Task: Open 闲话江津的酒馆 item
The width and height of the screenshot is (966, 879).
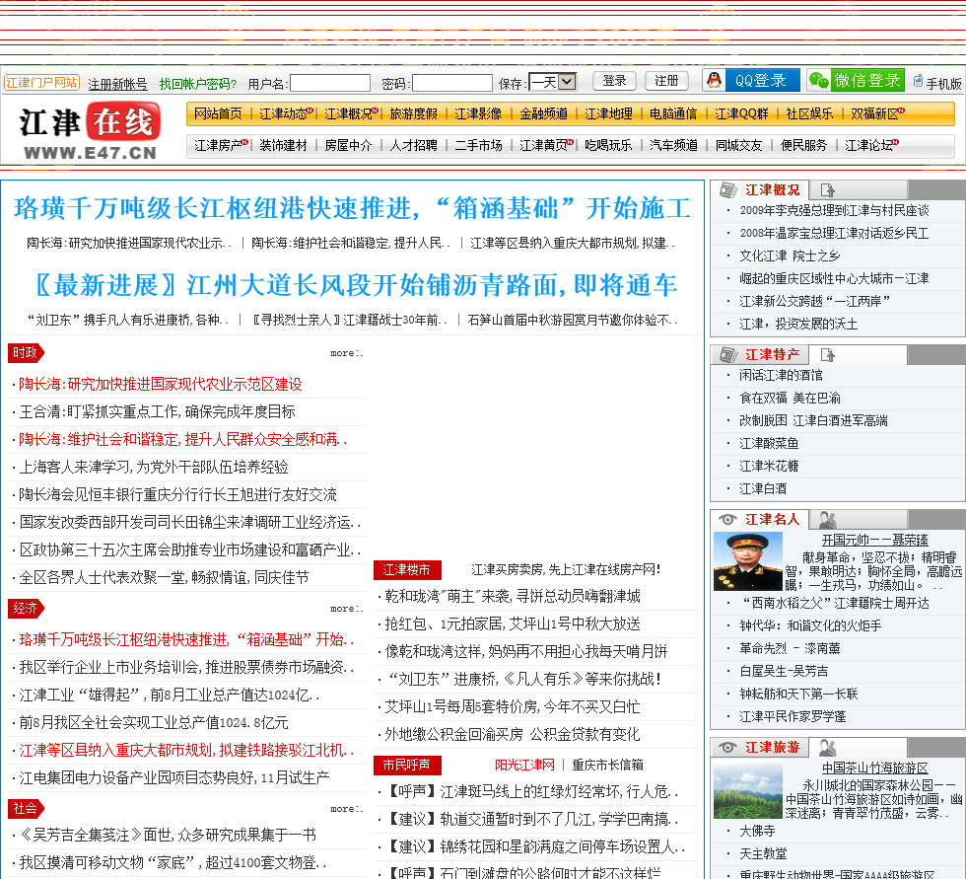Action: (781, 375)
